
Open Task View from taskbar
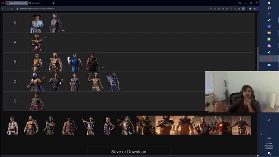pos(269,14)
